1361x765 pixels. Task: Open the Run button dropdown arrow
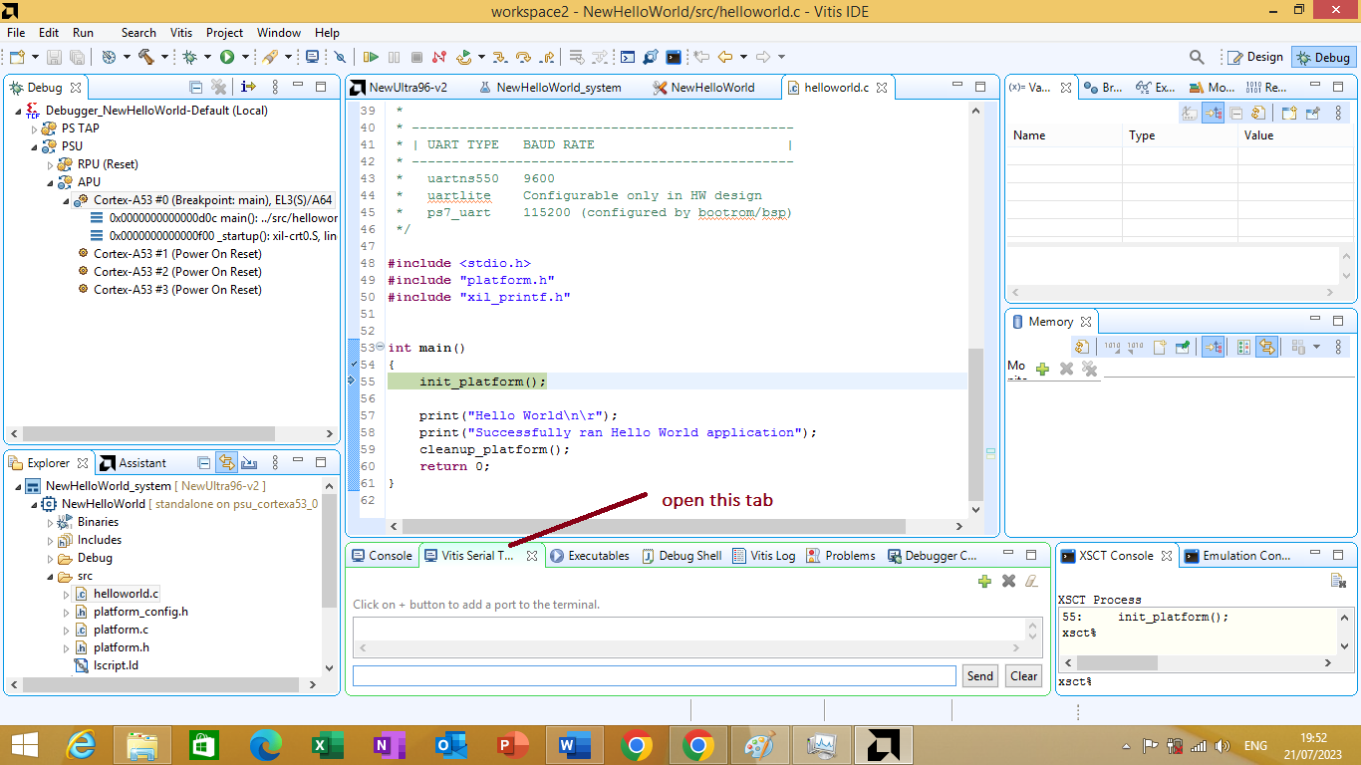(245, 57)
